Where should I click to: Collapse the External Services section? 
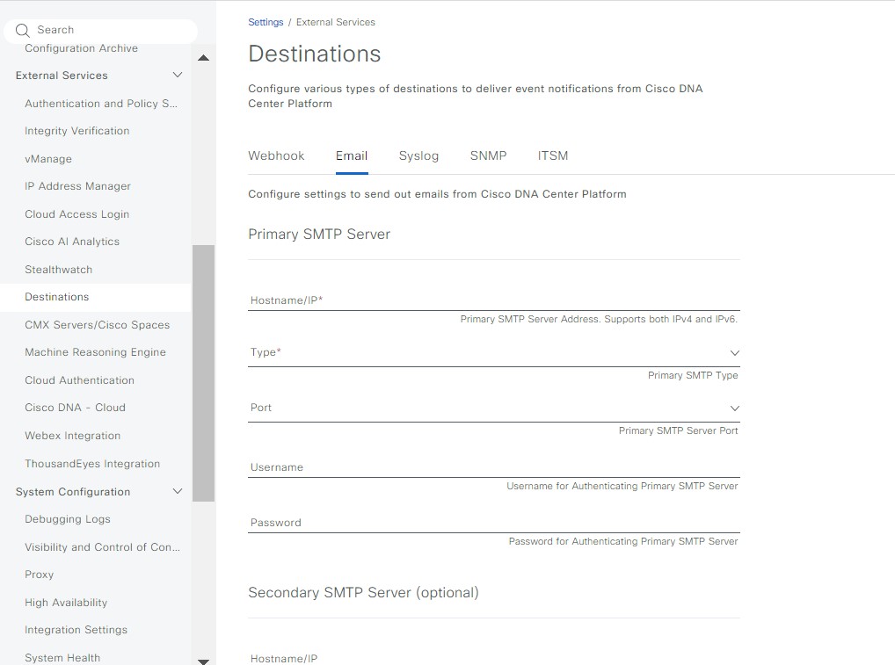[x=178, y=76]
